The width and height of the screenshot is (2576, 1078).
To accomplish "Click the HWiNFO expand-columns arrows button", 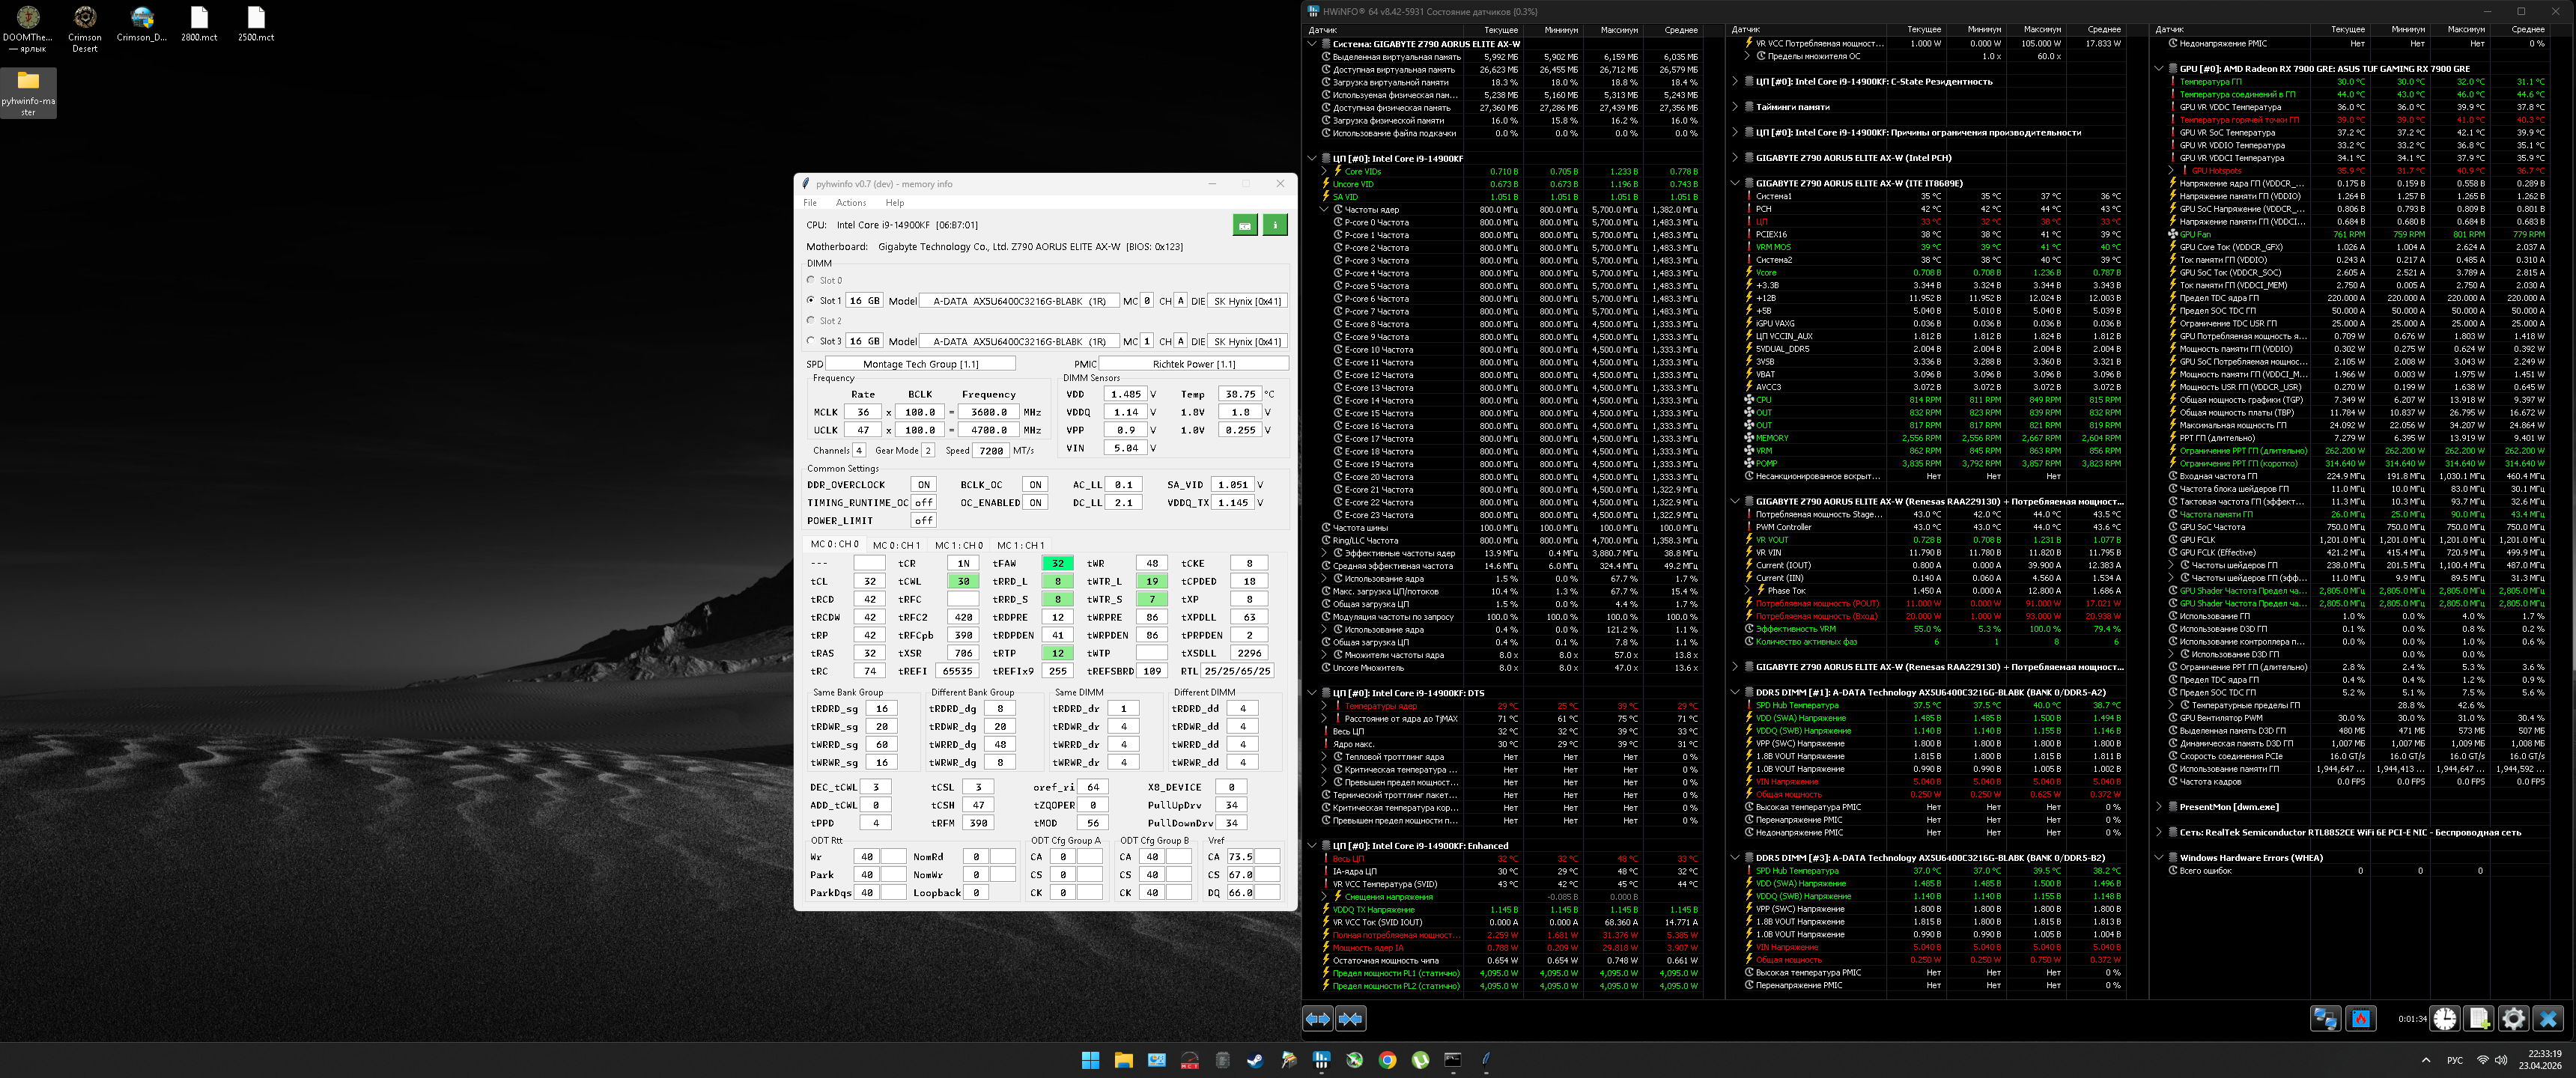I will click(1318, 1018).
